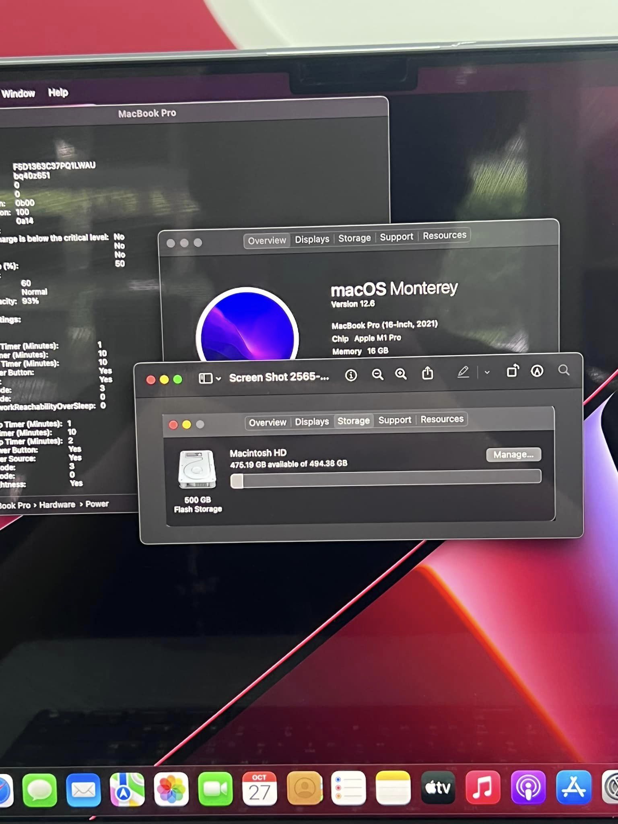The height and width of the screenshot is (824, 618).
Task: Open the Maps app in the Dock
Action: [x=127, y=789]
